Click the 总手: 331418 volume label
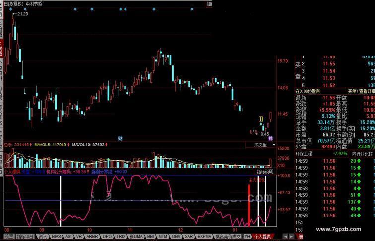375x241 pixels. [x=16, y=145]
